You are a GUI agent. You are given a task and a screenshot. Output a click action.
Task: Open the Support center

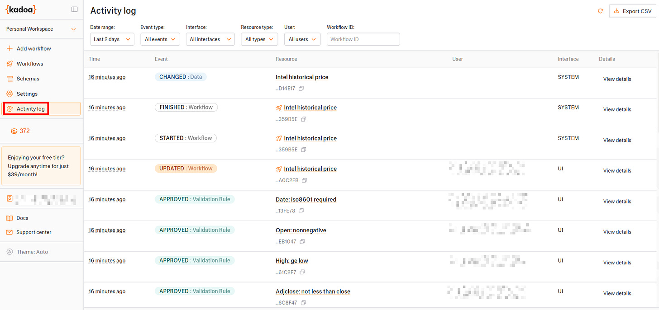(x=33, y=232)
